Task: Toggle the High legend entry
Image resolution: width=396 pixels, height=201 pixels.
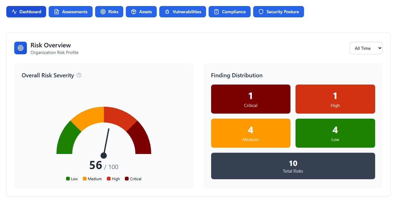Action: 113,179
